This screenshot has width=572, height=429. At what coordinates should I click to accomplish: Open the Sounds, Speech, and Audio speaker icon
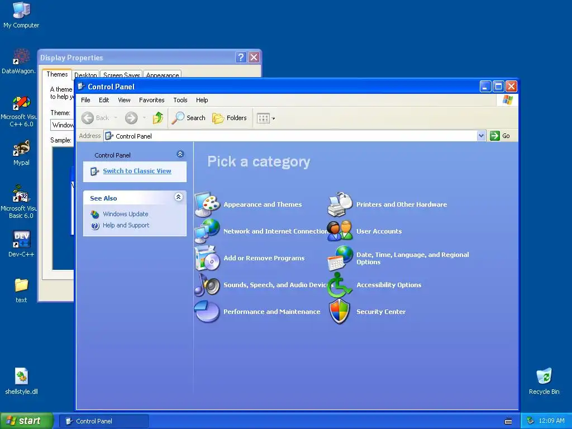pos(207,284)
